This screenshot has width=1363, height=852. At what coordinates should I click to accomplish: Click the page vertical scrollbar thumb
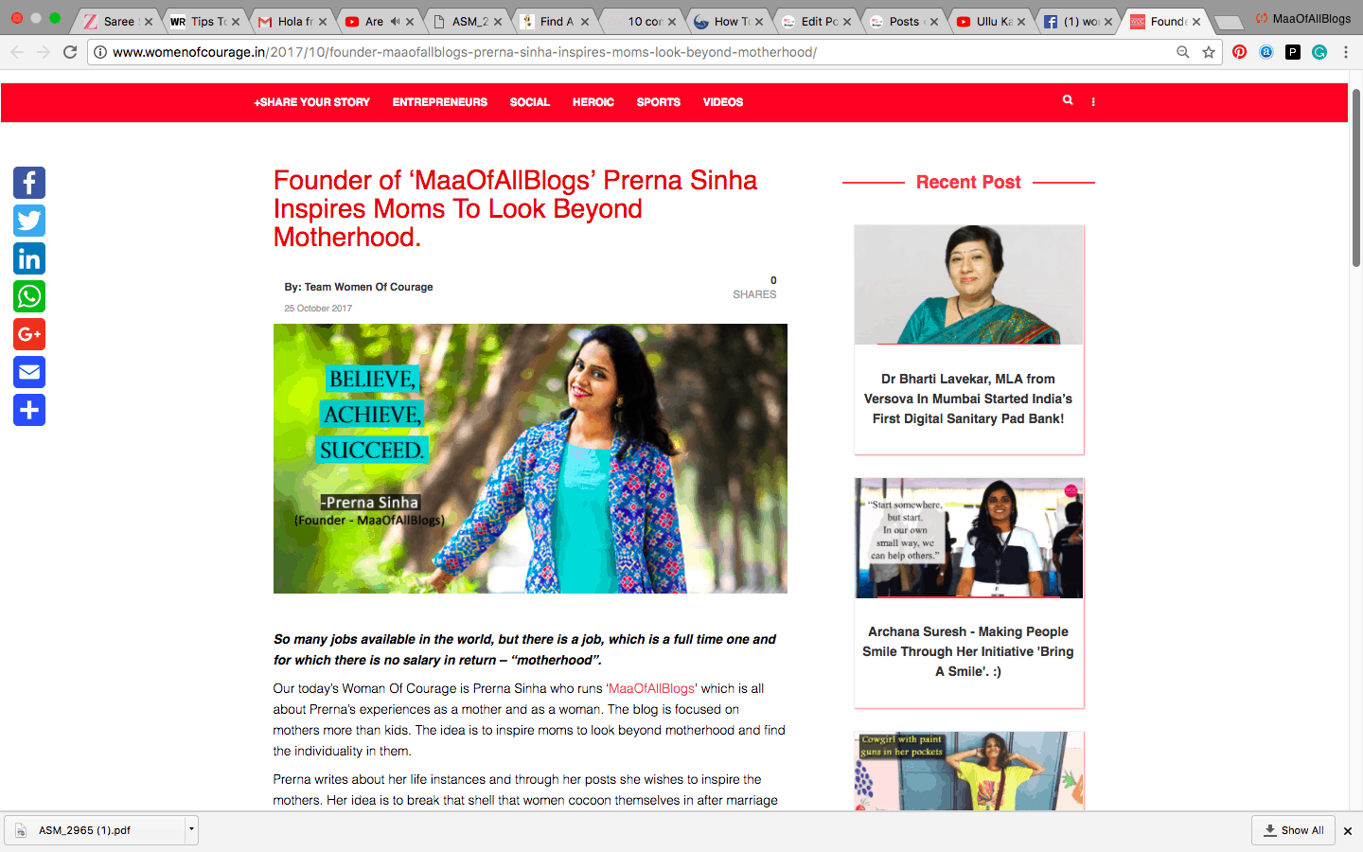[1355, 178]
